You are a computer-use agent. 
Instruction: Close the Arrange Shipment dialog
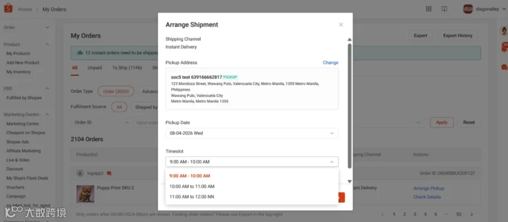tap(341, 25)
